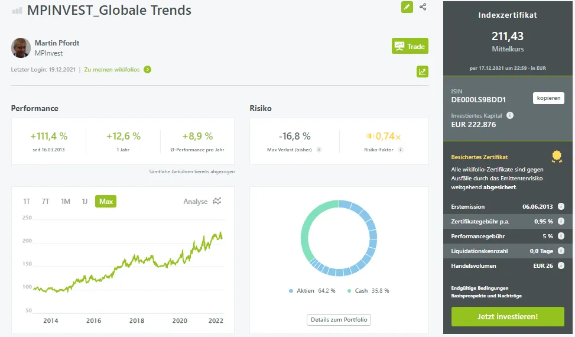
Task: Select the 1M chart range
Action: 66,202
